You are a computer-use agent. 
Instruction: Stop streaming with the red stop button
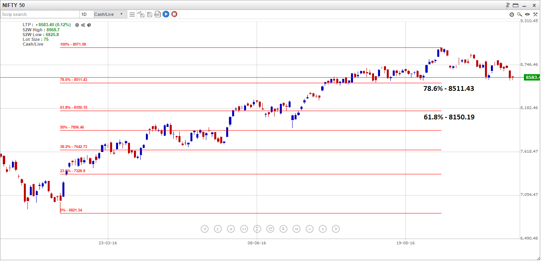pos(174,14)
